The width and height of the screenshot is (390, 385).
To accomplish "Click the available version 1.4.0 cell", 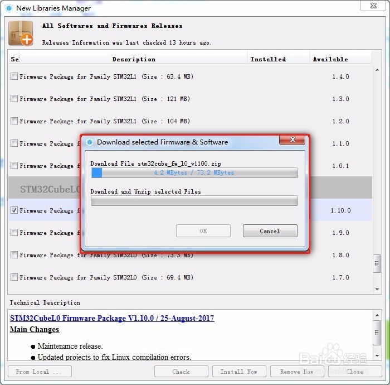I will pyautogui.click(x=340, y=76).
